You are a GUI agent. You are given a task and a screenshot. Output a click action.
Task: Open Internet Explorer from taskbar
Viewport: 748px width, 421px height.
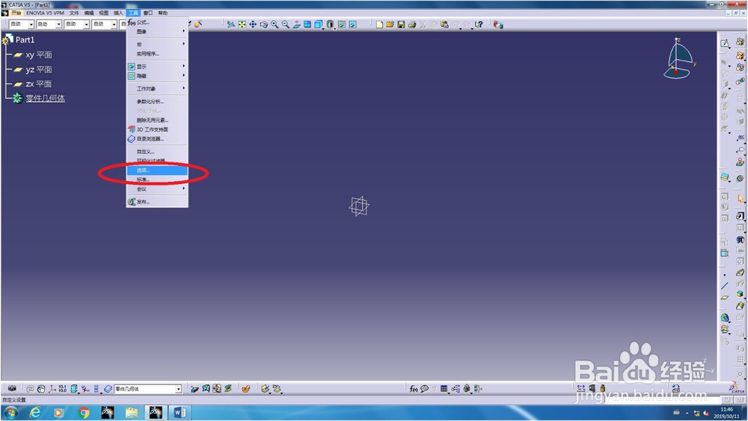tap(35, 413)
